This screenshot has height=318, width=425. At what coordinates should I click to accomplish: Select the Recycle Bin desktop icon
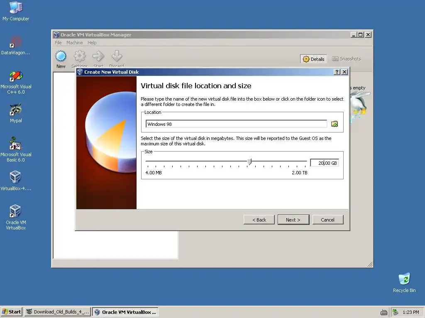coord(404,282)
